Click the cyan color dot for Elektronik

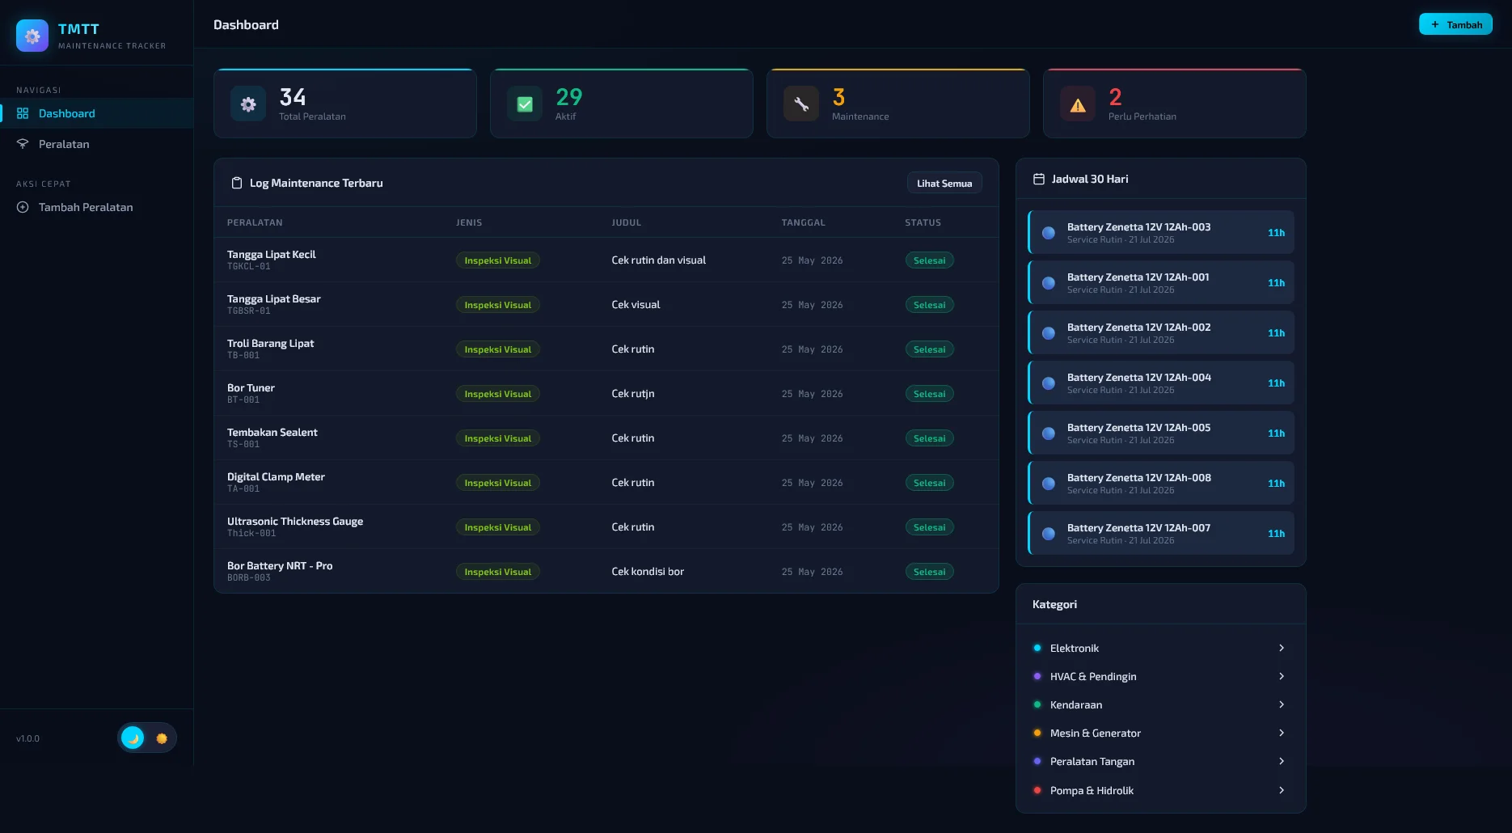click(1037, 648)
